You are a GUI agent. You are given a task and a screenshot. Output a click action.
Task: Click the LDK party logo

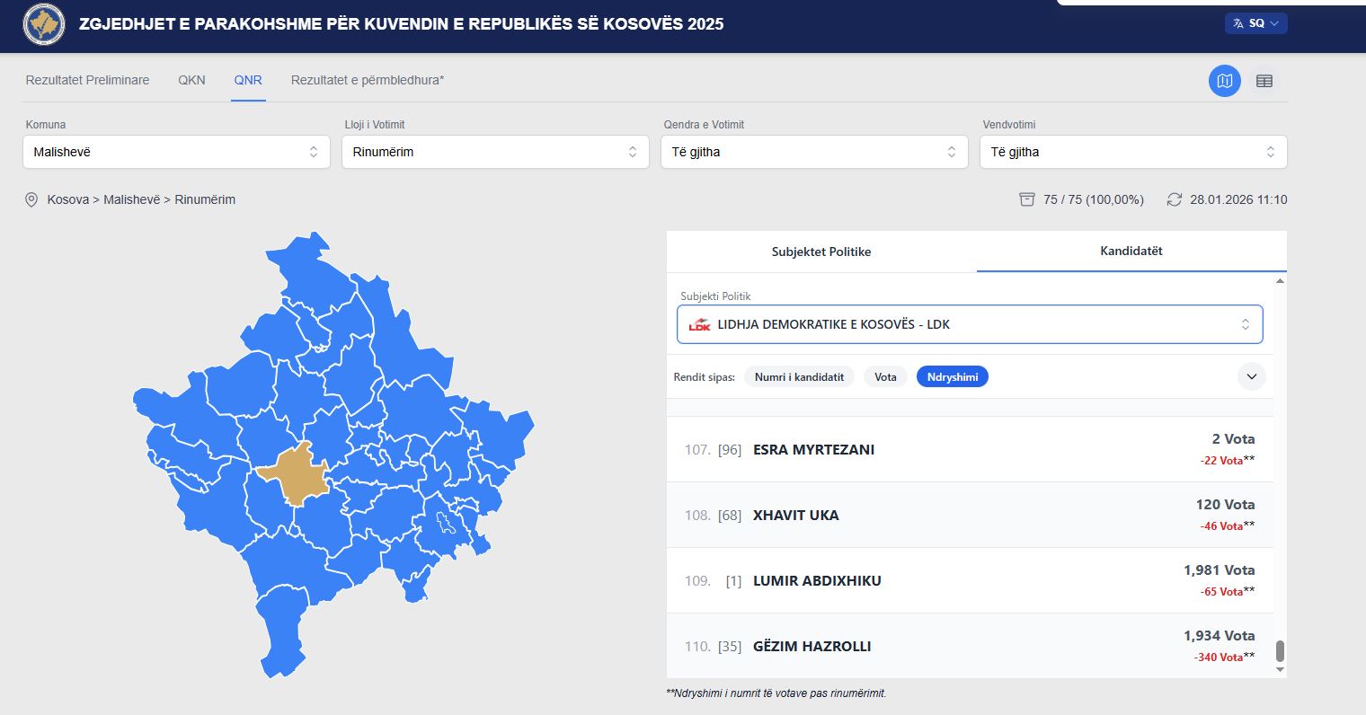(x=699, y=325)
